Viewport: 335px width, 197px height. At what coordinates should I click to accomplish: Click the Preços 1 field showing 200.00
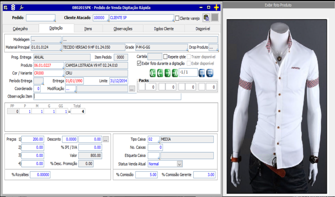pos(33,139)
